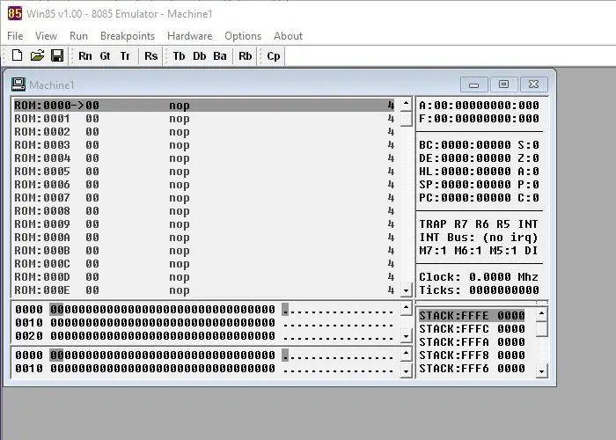The width and height of the screenshot is (616, 440).
Task: Click down arrow of disassembly list scrollbar
Action: [406, 290]
